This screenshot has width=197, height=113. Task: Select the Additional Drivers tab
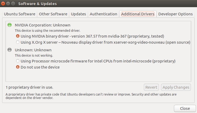click(x=138, y=14)
